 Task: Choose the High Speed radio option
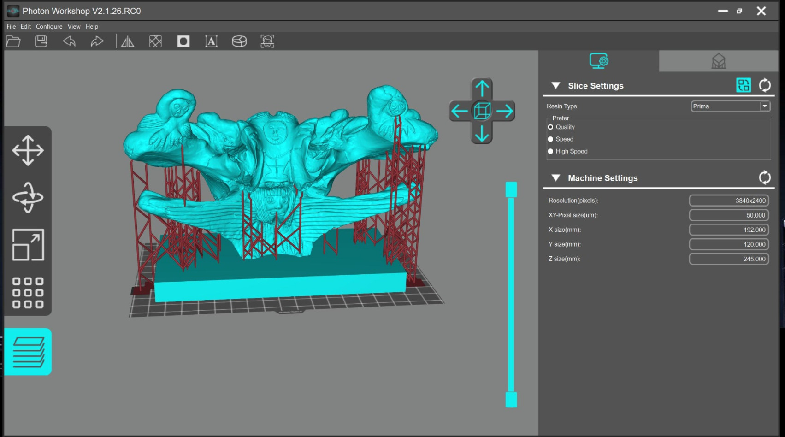coord(550,151)
